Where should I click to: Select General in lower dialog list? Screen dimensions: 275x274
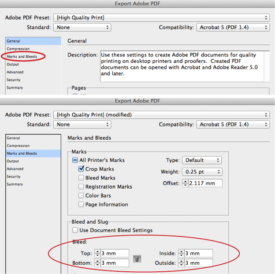coord(33,138)
